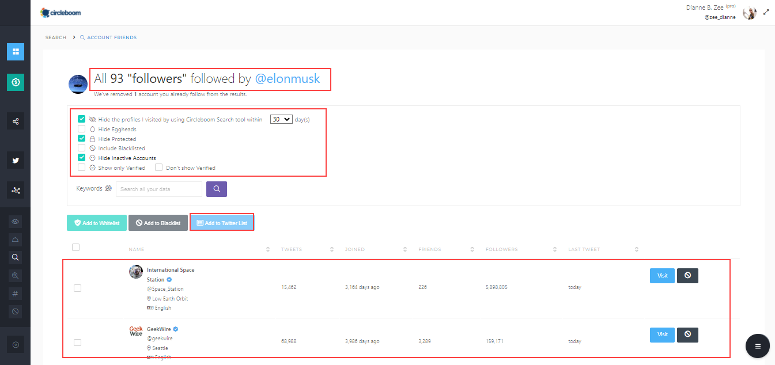This screenshot has height=365, width=775.
Task: Click the eye icon in sidebar
Action: pos(16,221)
